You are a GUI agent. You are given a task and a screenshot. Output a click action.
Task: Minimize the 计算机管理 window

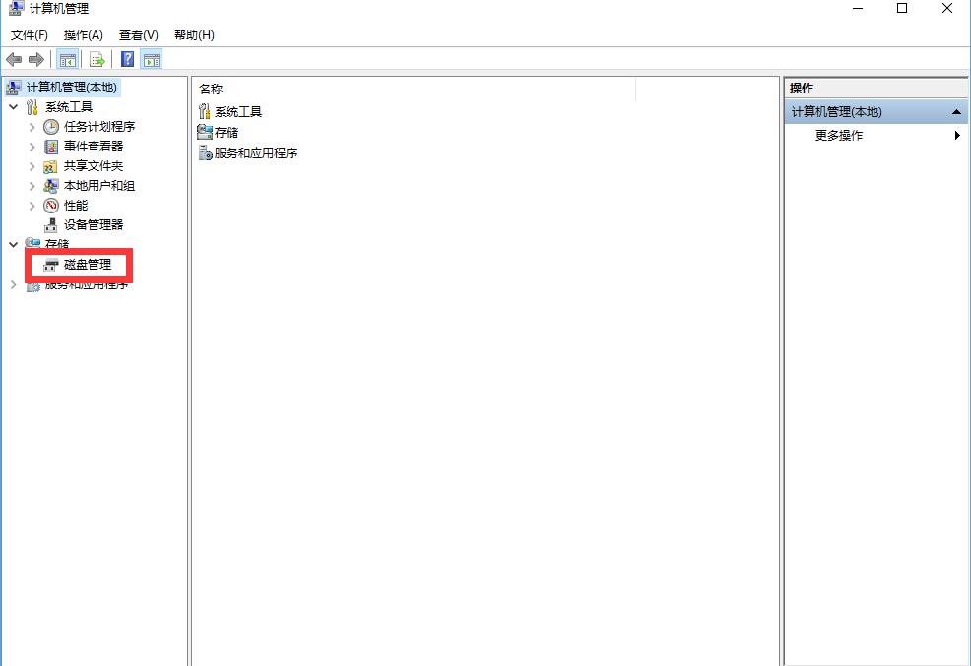[x=858, y=8]
